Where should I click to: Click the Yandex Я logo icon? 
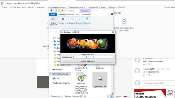point(2,4)
